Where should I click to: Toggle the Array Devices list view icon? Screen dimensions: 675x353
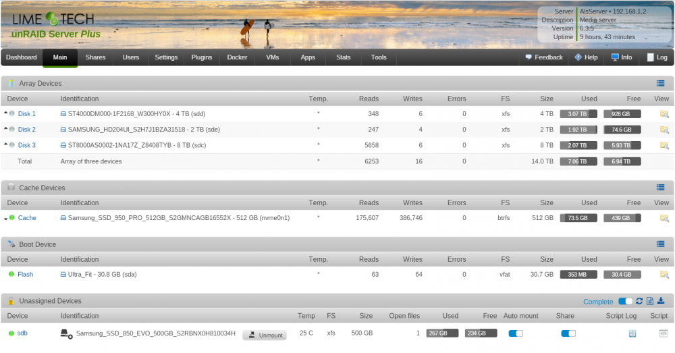(660, 84)
